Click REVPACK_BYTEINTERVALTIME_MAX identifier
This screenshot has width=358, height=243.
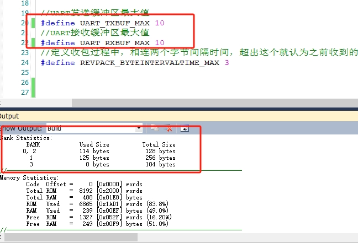(149, 63)
